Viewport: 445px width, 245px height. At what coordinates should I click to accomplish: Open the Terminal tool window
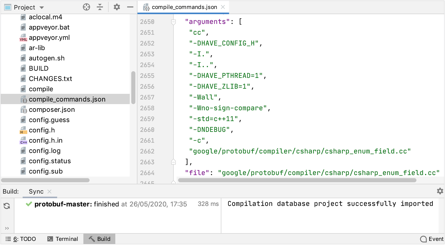[63, 239]
